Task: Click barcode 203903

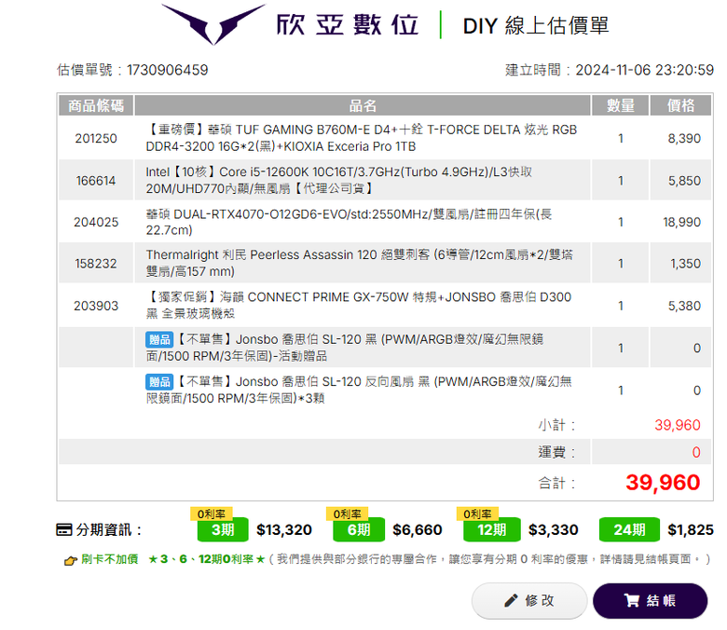Action: click(x=96, y=306)
